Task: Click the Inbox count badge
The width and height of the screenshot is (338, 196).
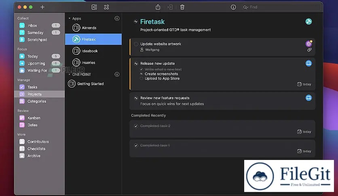Action: [56, 26]
